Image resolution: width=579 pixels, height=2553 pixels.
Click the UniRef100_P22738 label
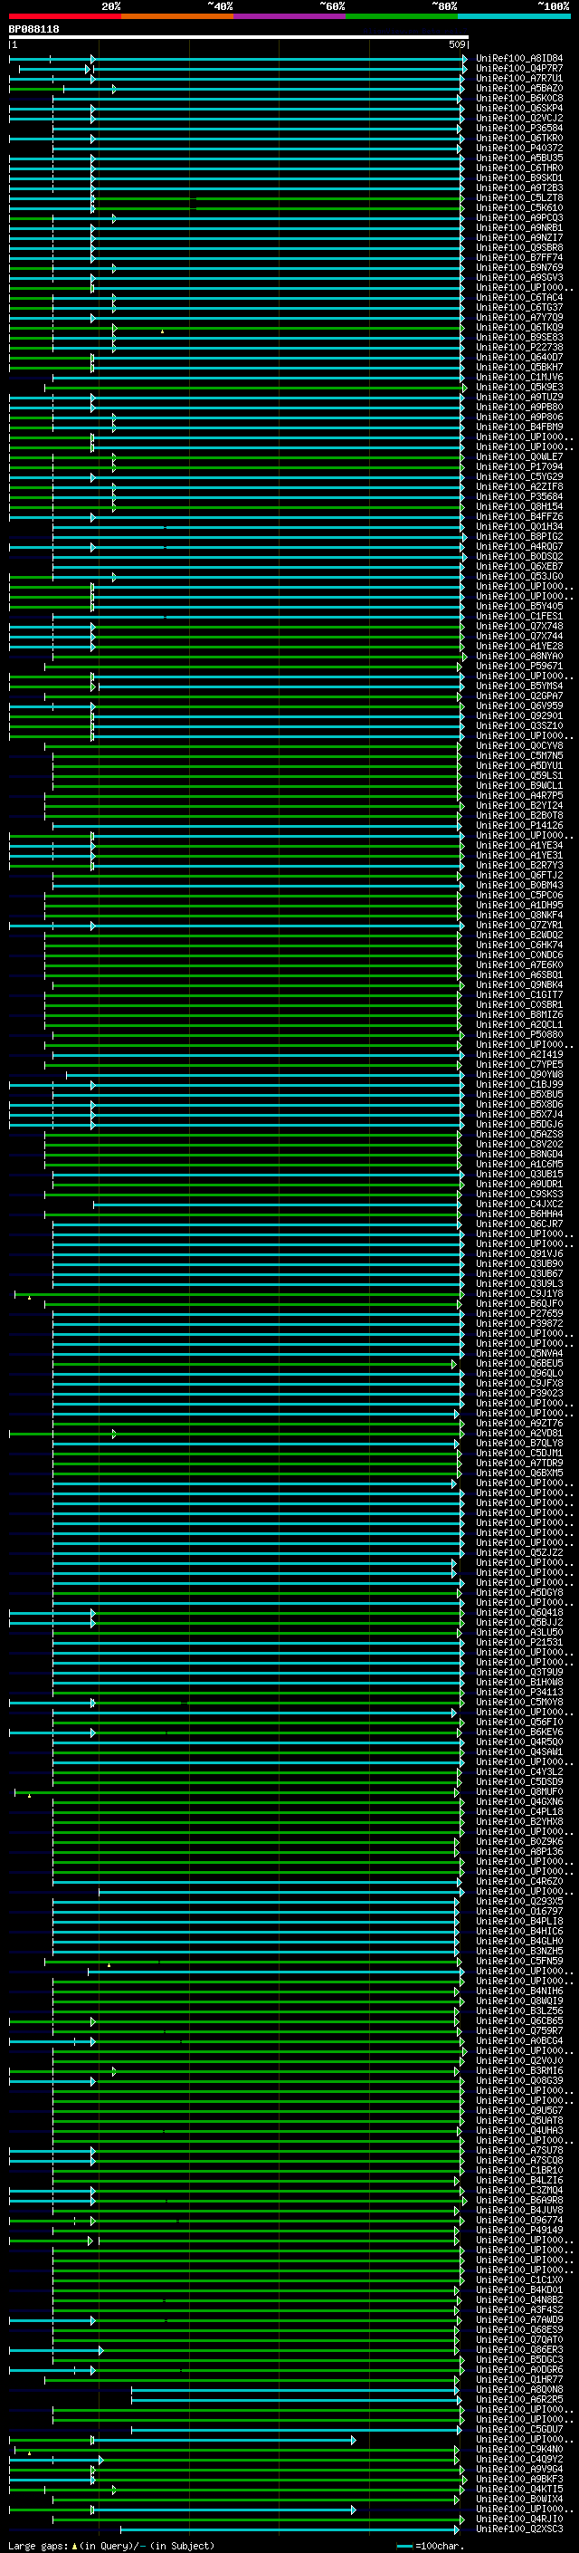click(x=518, y=347)
